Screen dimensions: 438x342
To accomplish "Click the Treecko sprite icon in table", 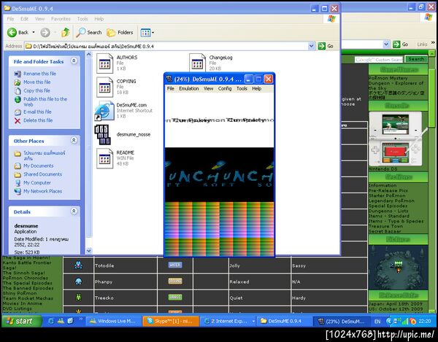I will [x=79, y=298].
